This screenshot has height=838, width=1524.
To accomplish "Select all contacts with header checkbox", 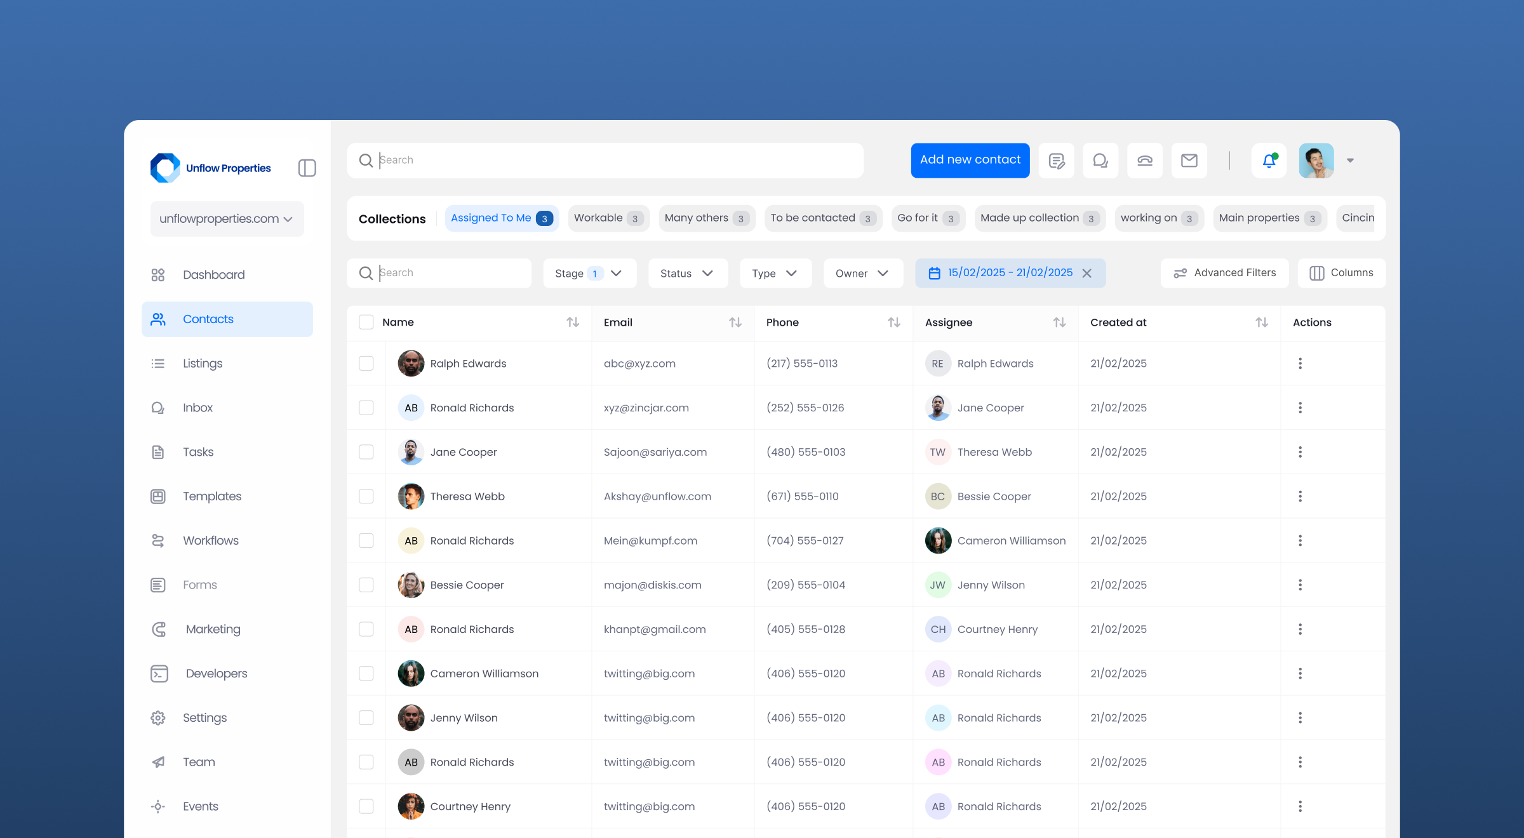I will (x=366, y=323).
